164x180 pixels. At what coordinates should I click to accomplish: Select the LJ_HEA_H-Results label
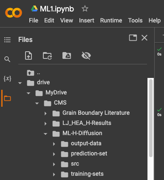[x=87, y=123]
